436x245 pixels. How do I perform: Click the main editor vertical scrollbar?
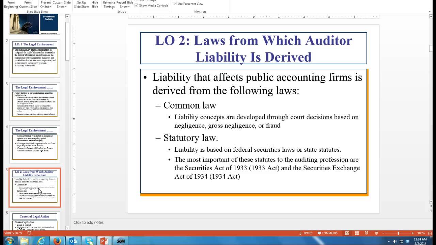[x=431, y=109]
